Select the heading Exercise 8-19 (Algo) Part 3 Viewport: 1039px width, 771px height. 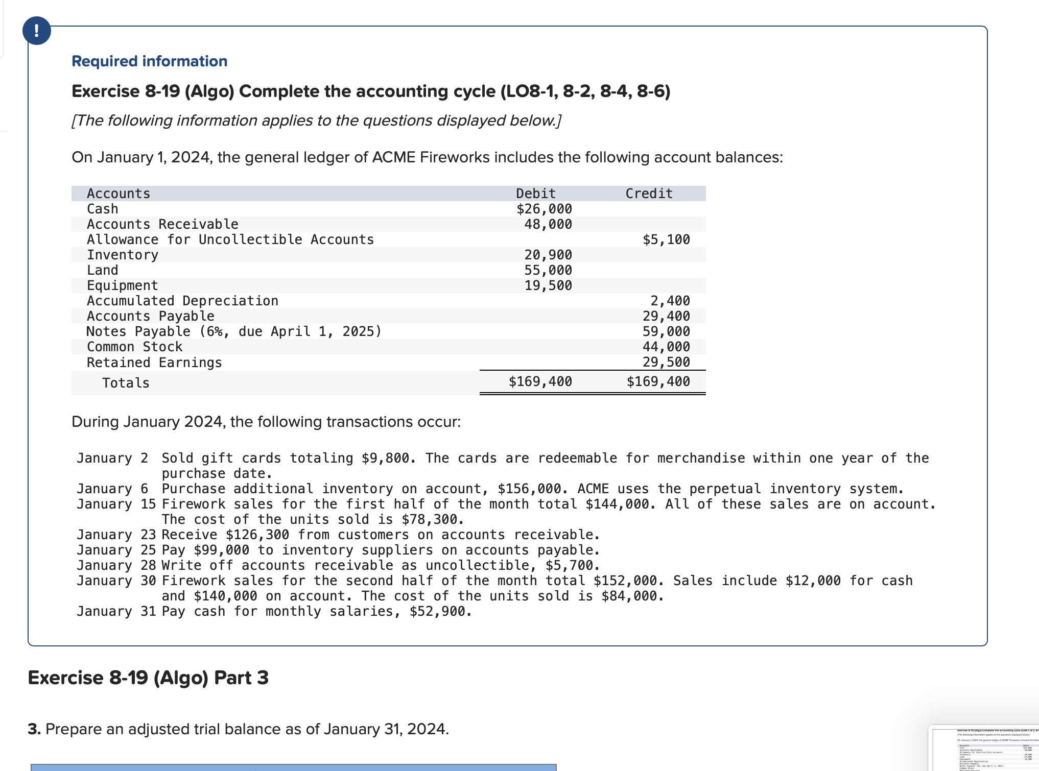(x=147, y=678)
